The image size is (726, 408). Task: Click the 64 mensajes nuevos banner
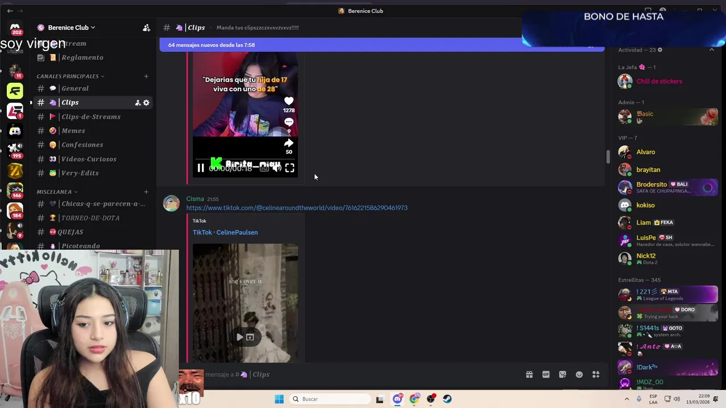coord(382,45)
